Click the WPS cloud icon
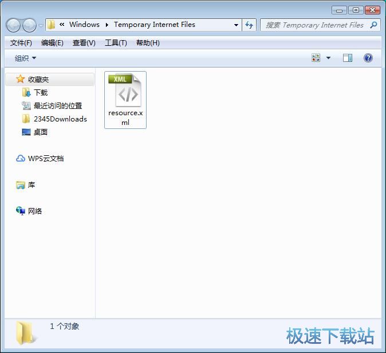Viewport: 386px width, 353px height. pos(21,158)
